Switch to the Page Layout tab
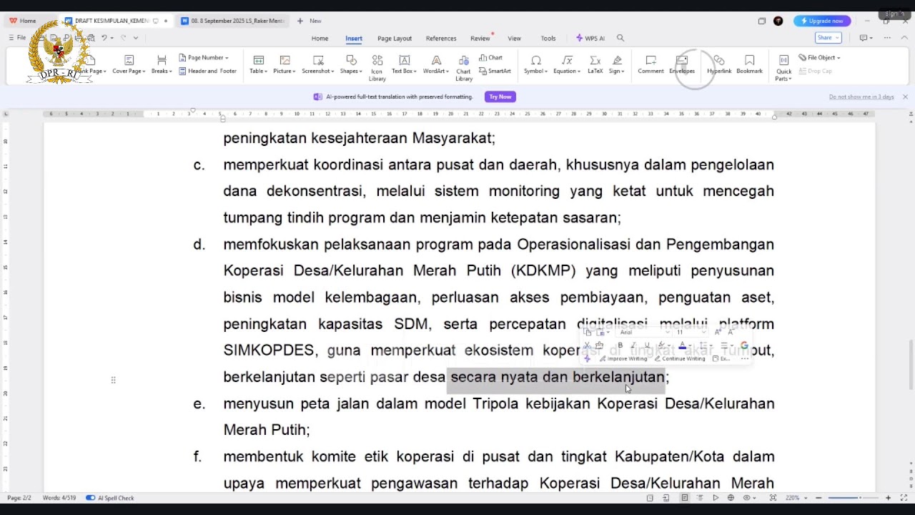The width and height of the screenshot is (915, 515). pos(395,39)
